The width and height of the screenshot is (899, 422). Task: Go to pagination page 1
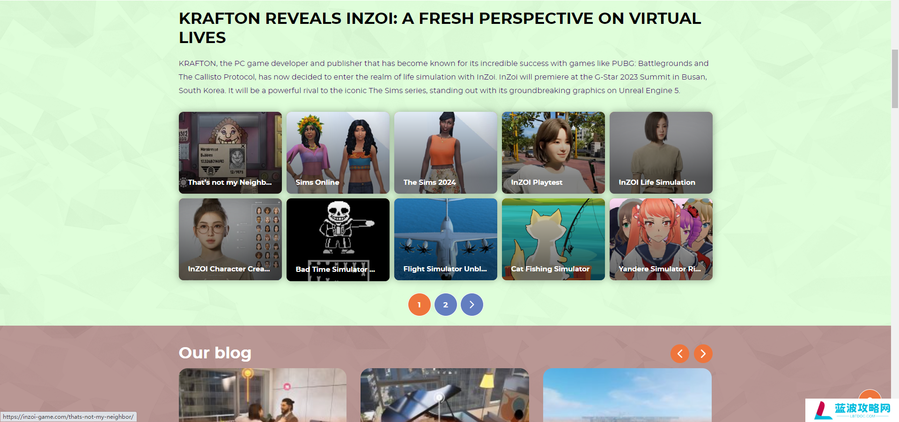(419, 305)
